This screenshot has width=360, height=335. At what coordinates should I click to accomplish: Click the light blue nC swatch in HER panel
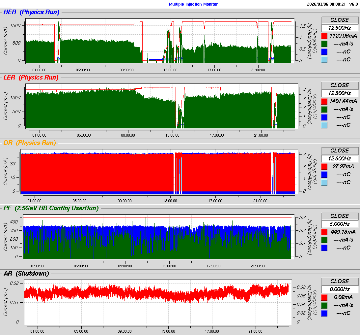(324, 59)
